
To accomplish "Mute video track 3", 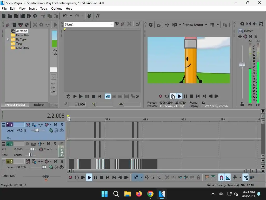I will click(x=56, y=161).
